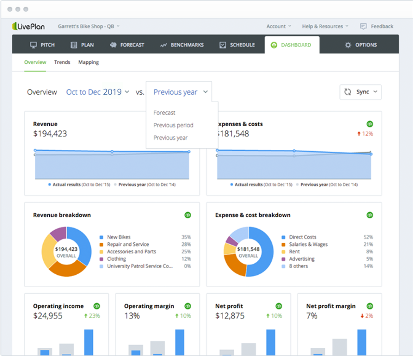Viewport: 413px width, 356px height.
Task: Click the Forecast piggy bank icon
Action: point(113,45)
